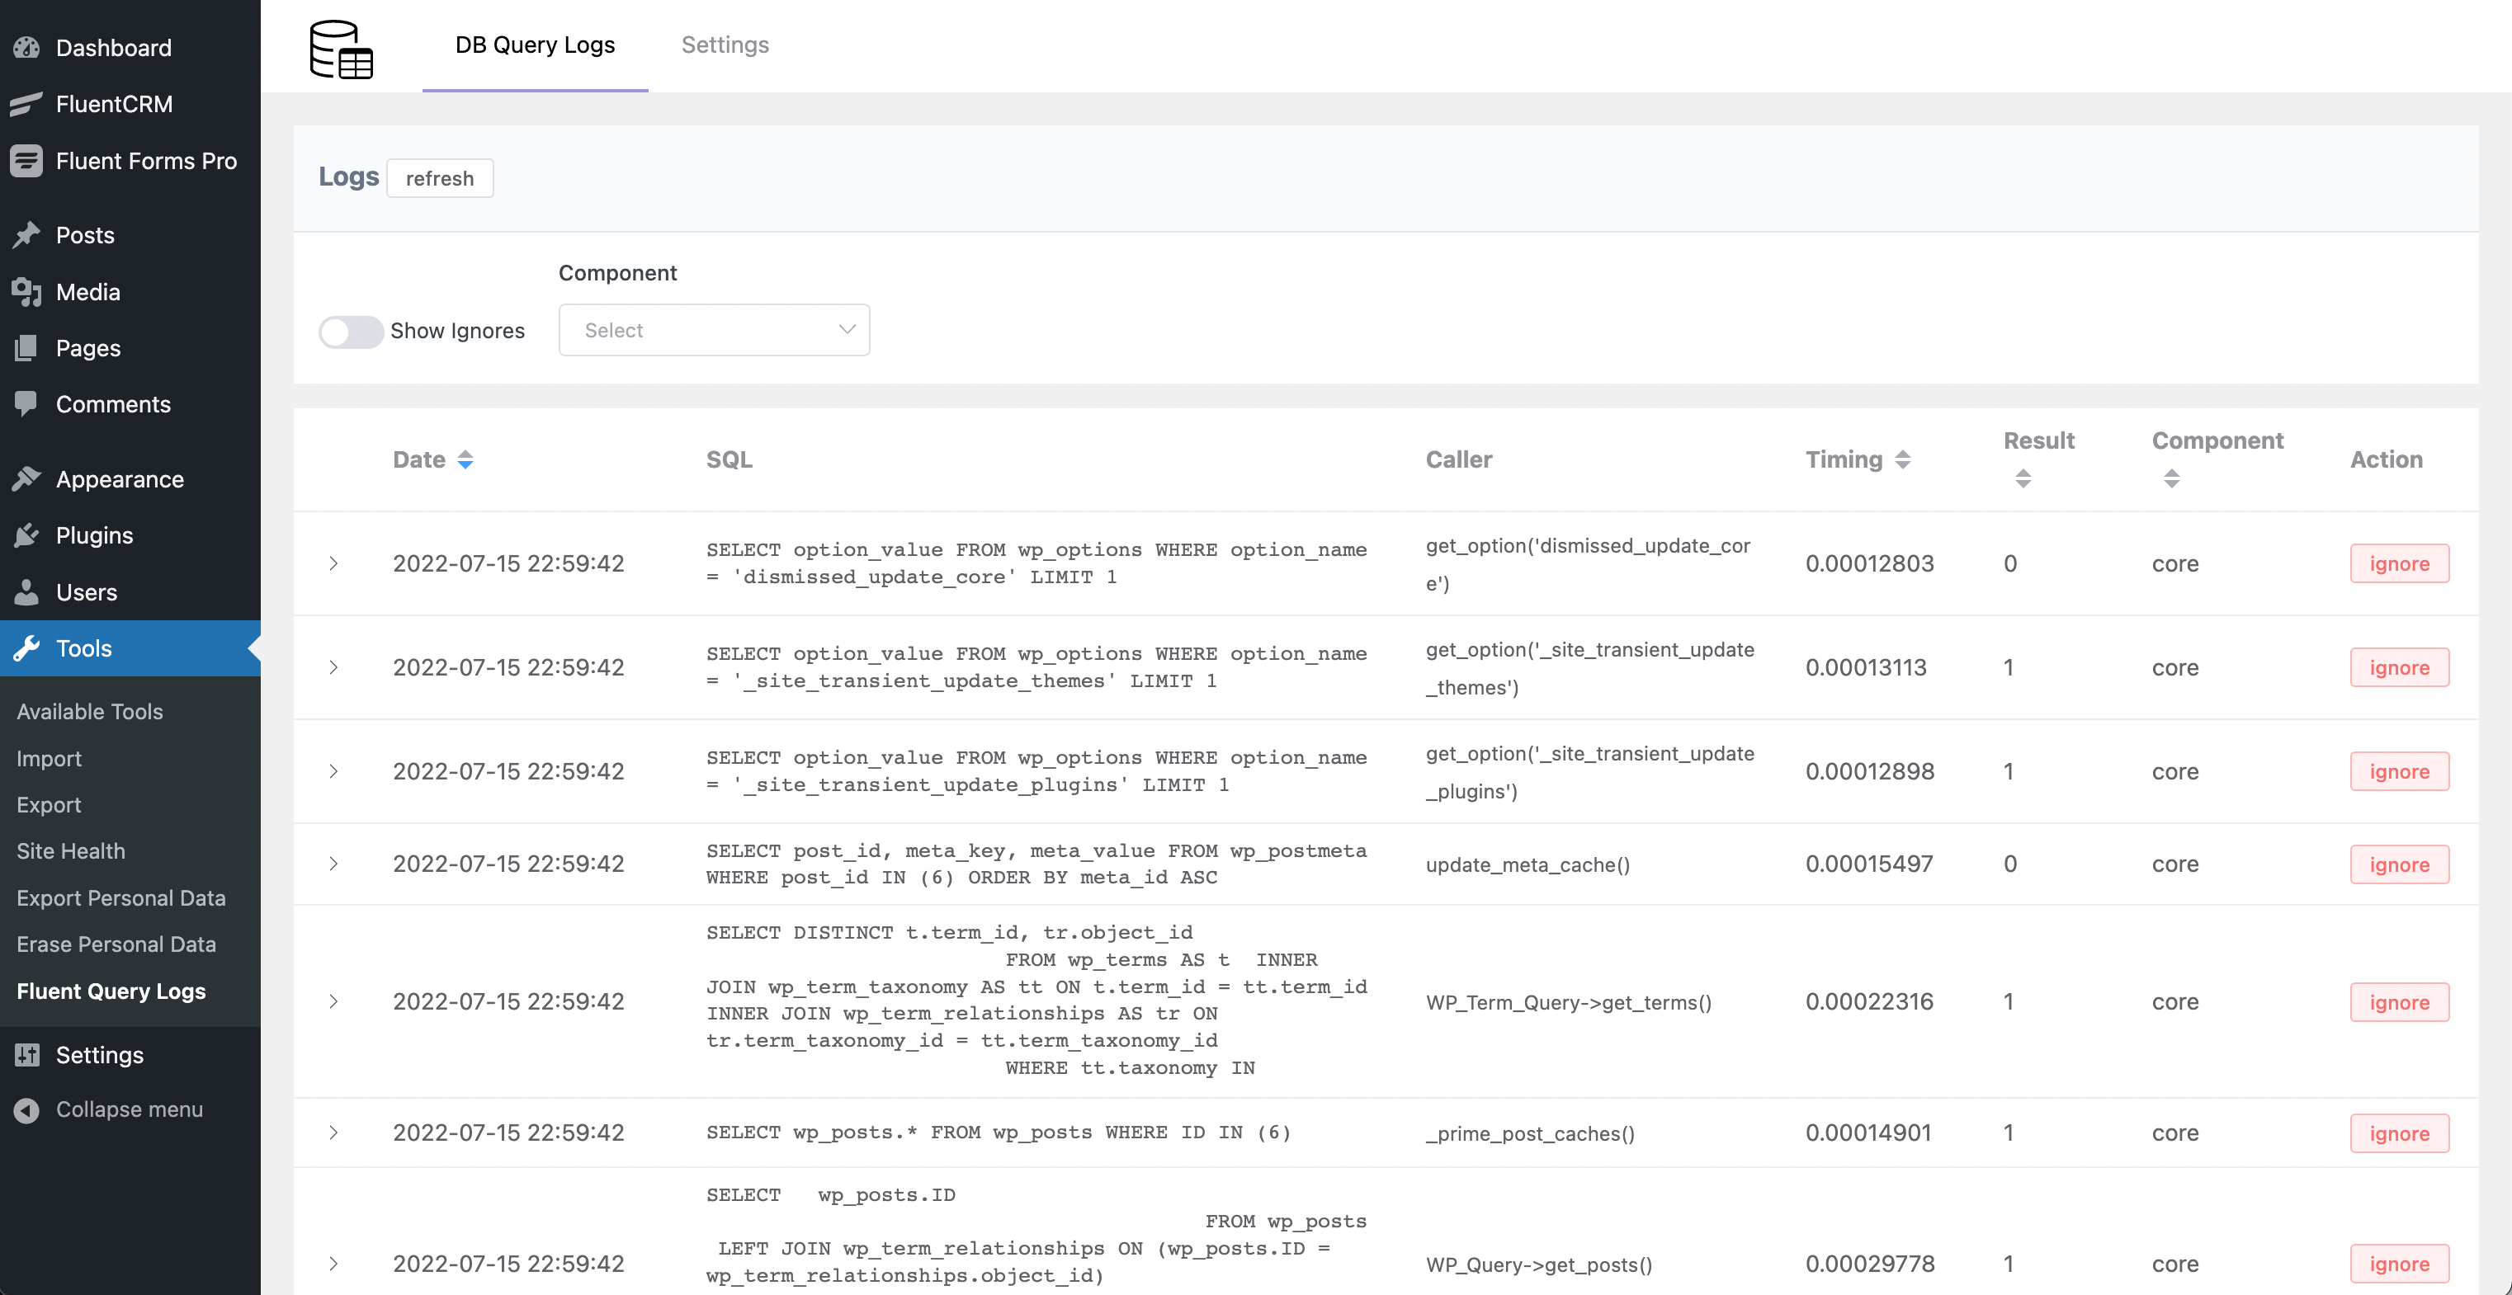The image size is (2512, 1295).
Task: Click the Appearance paintbrush icon
Action: [x=26, y=478]
